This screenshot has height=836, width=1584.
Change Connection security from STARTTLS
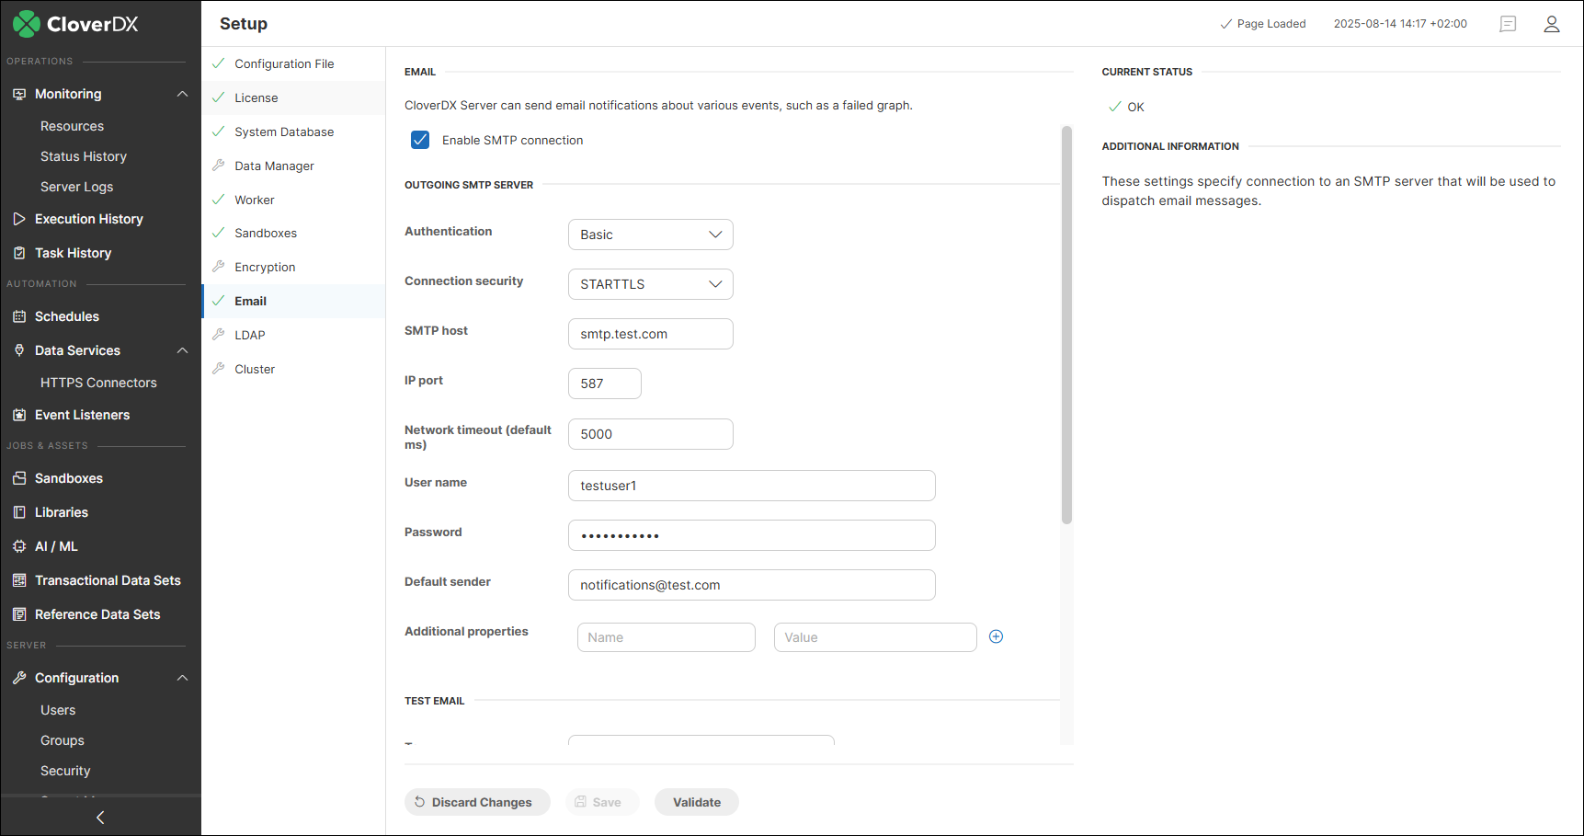pyautogui.click(x=650, y=283)
